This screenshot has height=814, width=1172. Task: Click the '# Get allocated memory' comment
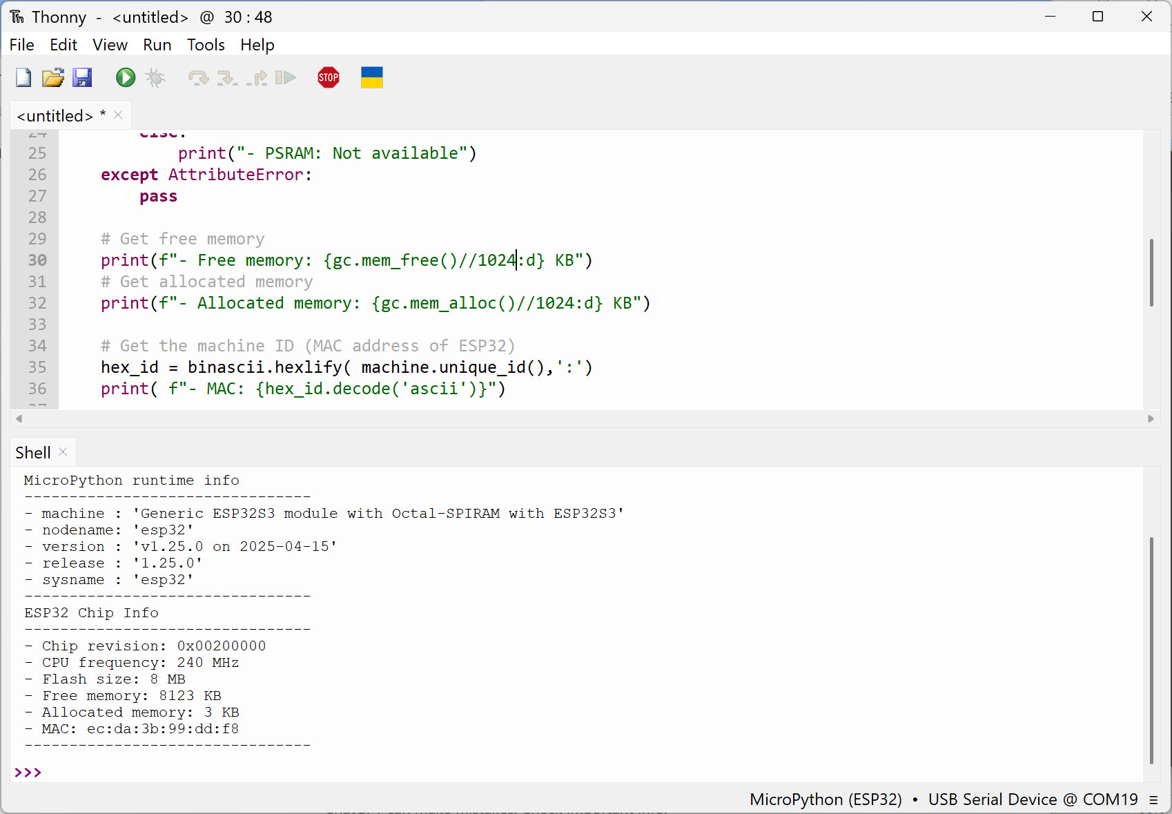click(207, 282)
